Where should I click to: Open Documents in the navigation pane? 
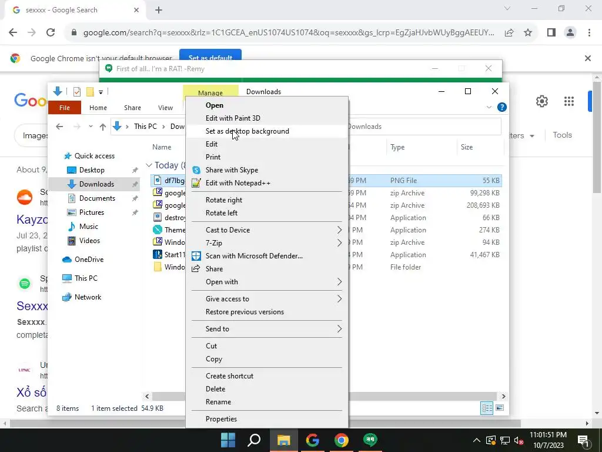[97, 198]
